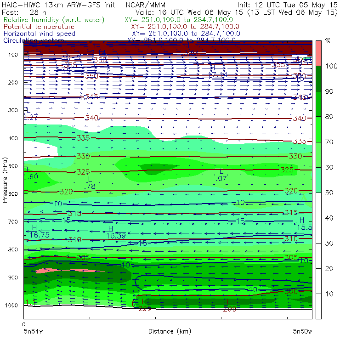Click the 'Pressure (hPa)' axis title
The height and width of the screenshot is (340, 340).
click(x=5, y=180)
